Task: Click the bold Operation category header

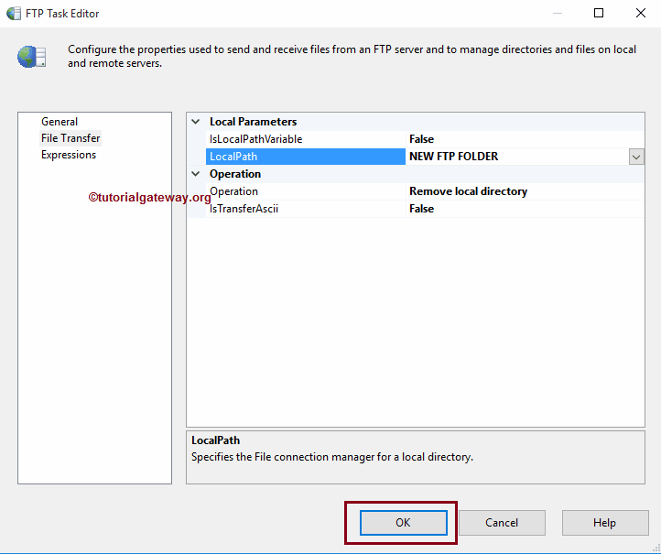Action: point(235,174)
